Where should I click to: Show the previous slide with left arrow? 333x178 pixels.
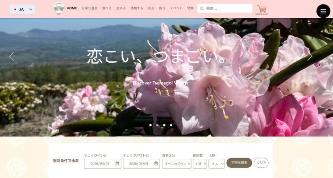[12, 56]
